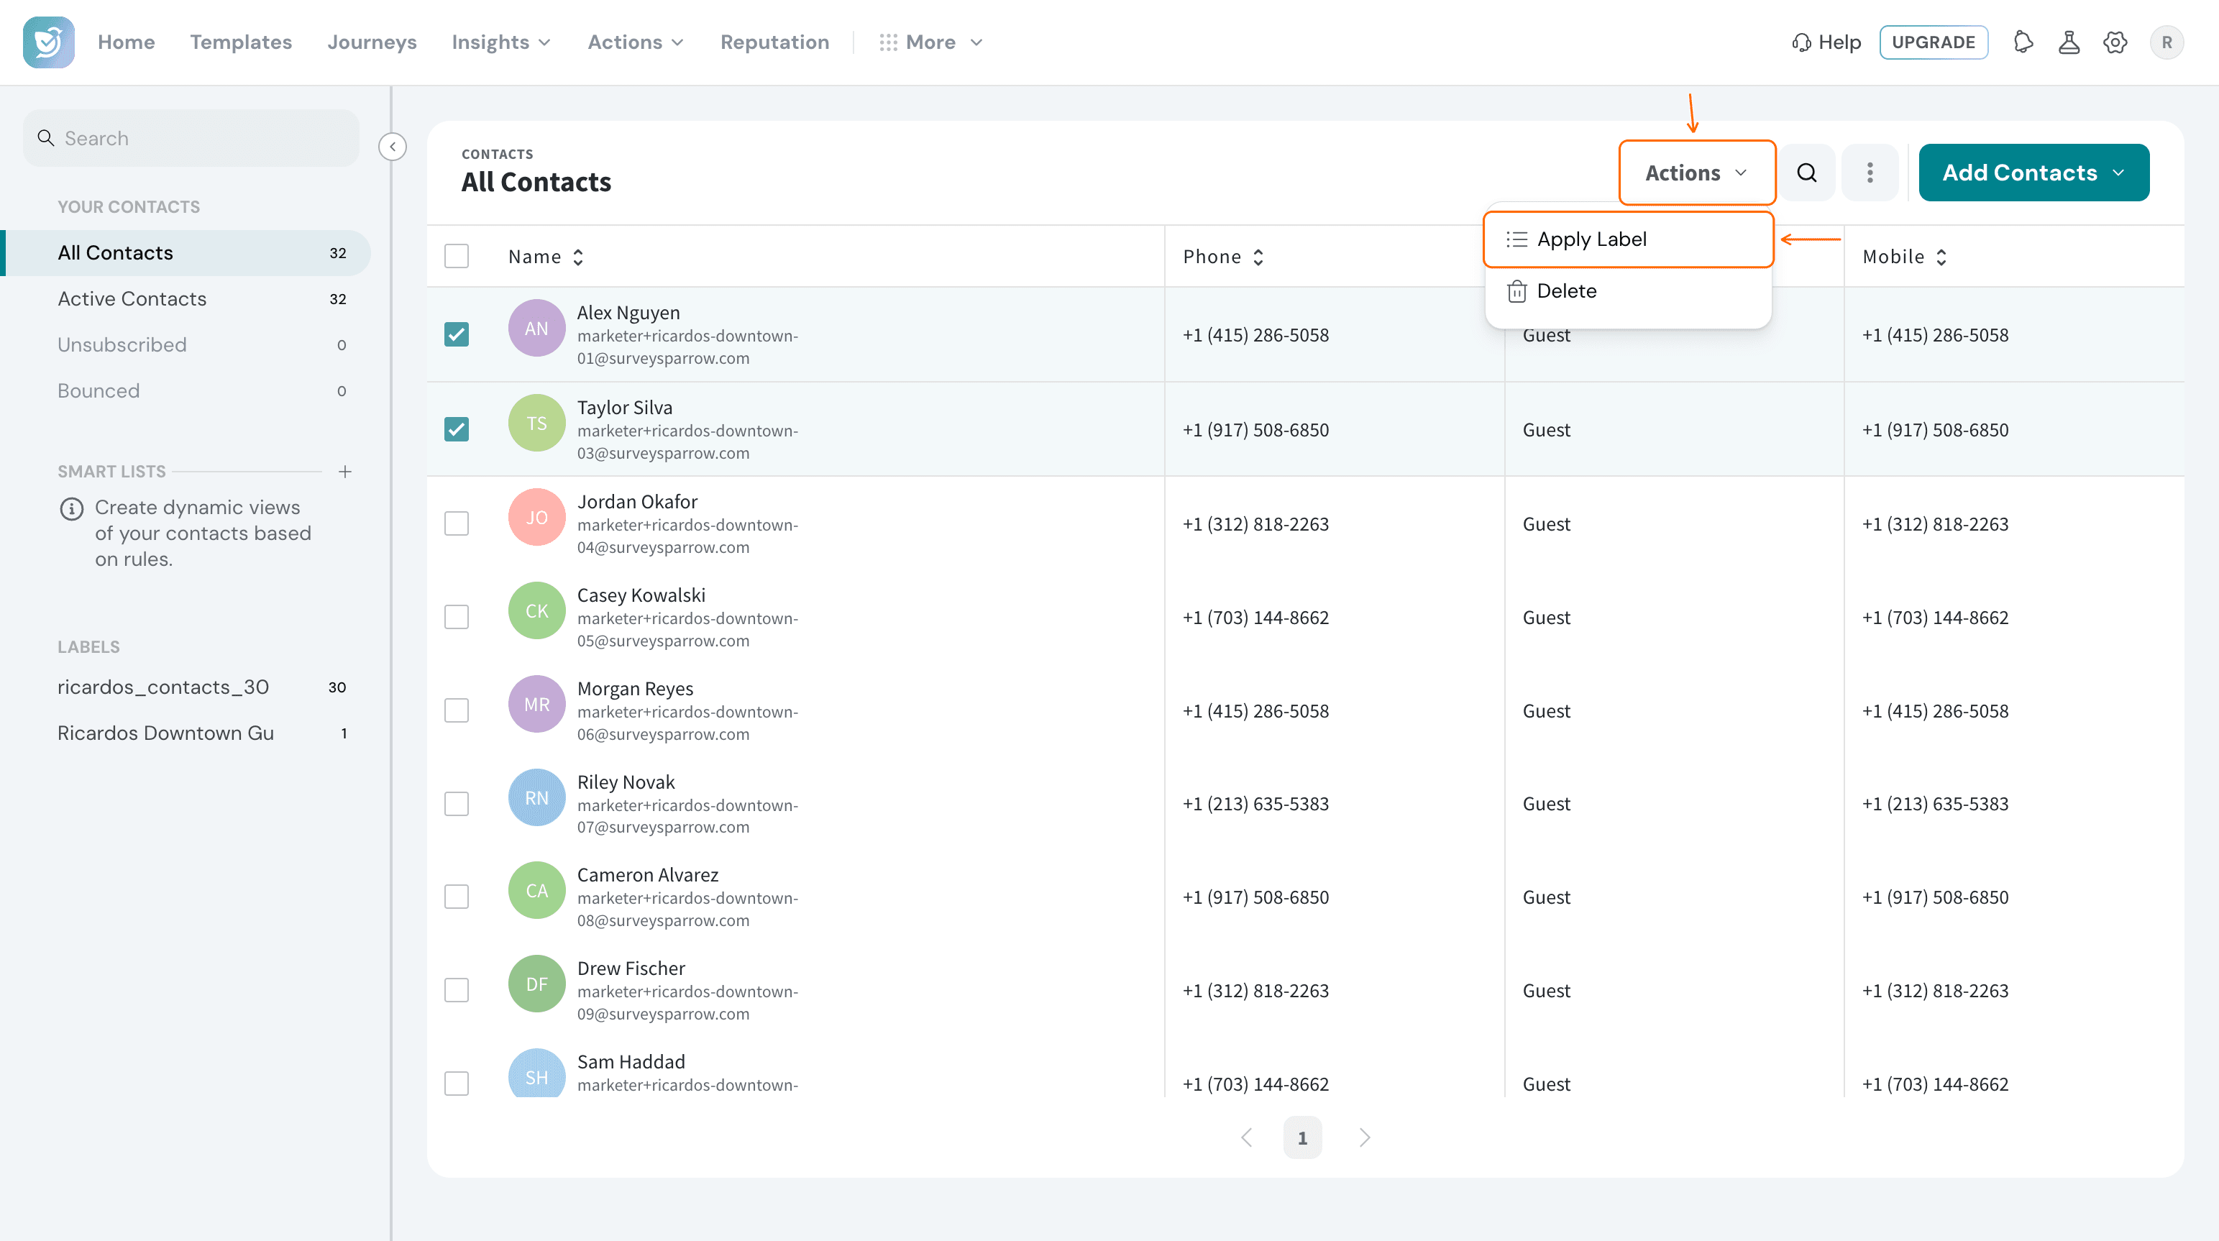Screen dimensions: 2219x1241
Task: Expand the Insights dropdown in navbar
Action: click(x=501, y=42)
